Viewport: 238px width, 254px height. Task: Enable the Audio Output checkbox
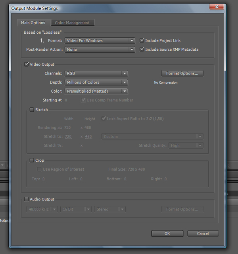26,199
